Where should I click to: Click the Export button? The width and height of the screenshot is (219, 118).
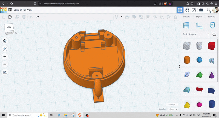point(199,17)
